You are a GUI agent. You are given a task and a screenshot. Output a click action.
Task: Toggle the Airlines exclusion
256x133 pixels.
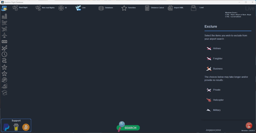[x=209, y=48]
